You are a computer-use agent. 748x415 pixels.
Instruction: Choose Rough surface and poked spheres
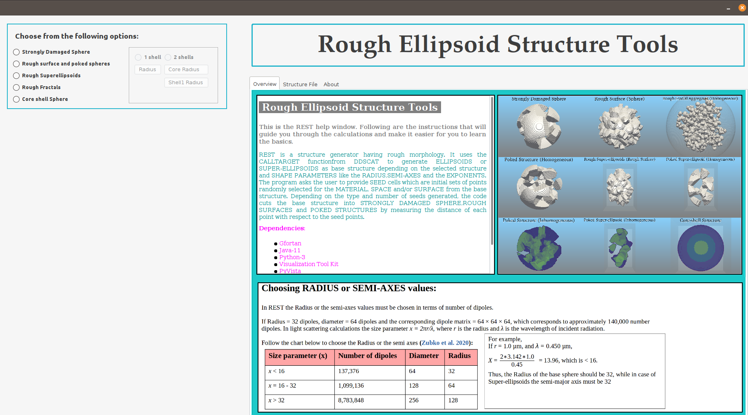62,64
